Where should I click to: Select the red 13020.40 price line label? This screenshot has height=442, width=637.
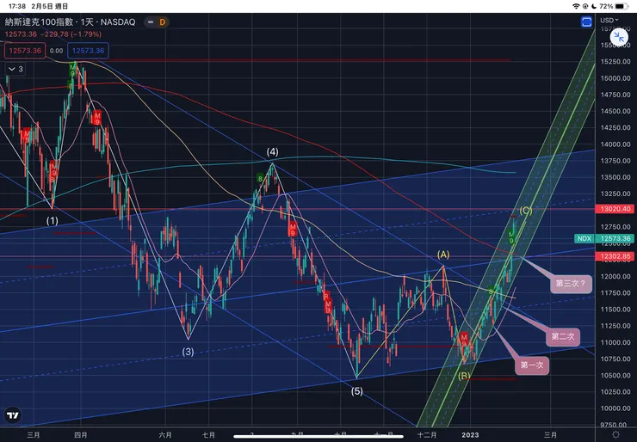(615, 209)
